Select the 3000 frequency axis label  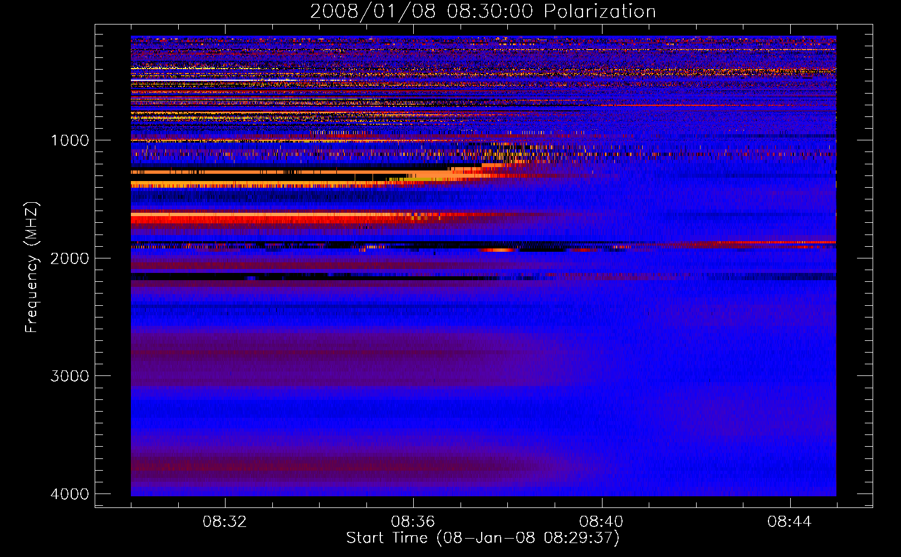(70, 376)
